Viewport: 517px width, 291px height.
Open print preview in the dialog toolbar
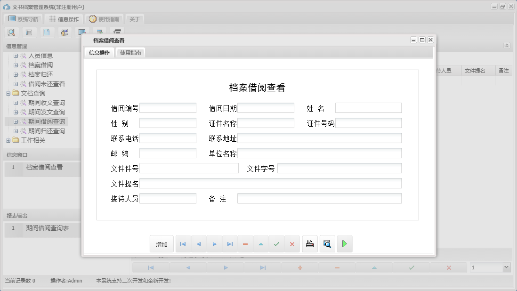(x=327, y=243)
